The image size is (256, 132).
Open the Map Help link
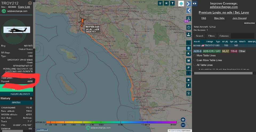click(x=219, y=18)
